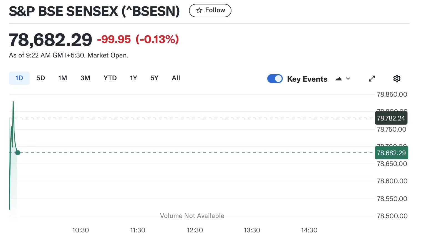Choose the 1M time range
This screenshot has width=421, height=241.
63,78
